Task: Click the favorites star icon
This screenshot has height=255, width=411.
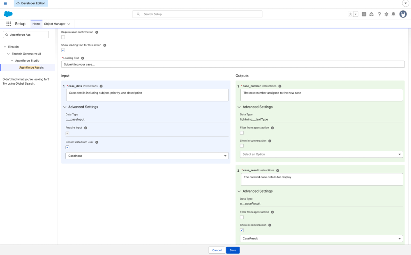Action: point(351,14)
